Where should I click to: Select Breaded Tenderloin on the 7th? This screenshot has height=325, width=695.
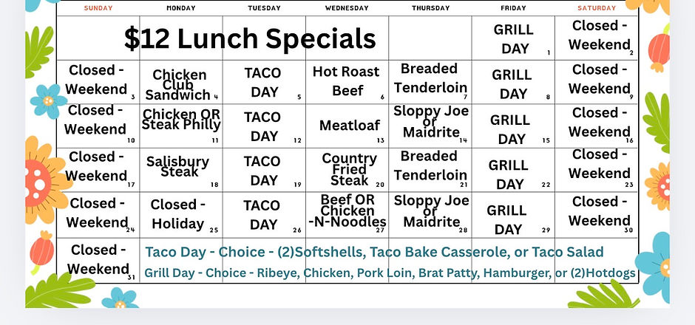point(430,82)
